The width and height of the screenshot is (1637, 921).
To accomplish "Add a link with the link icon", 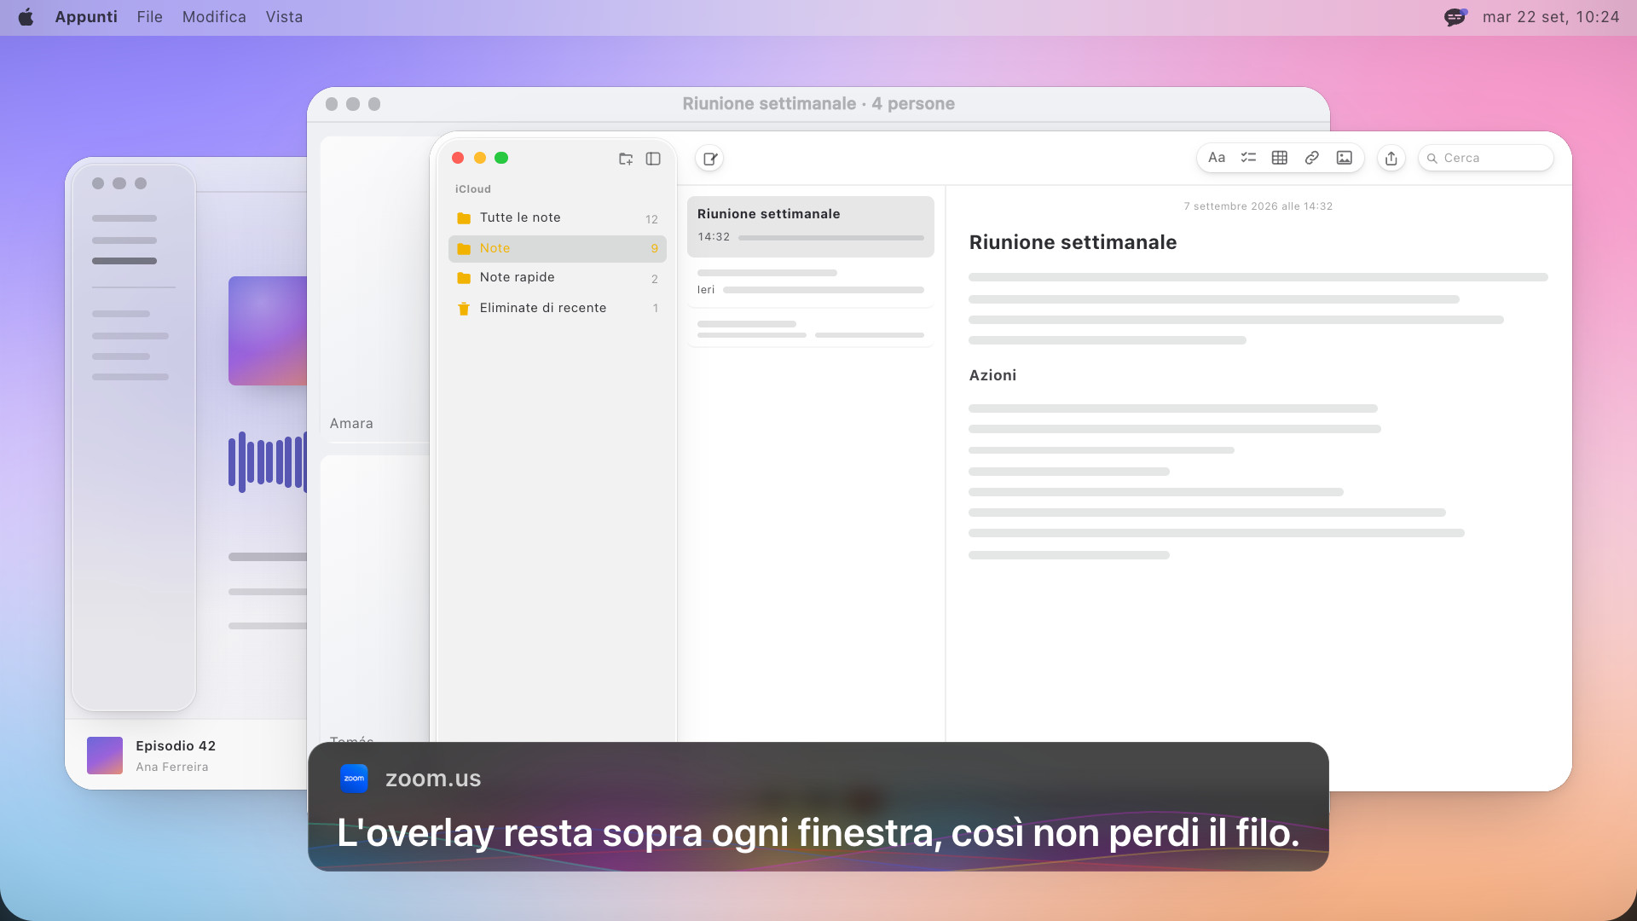I will point(1312,158).
